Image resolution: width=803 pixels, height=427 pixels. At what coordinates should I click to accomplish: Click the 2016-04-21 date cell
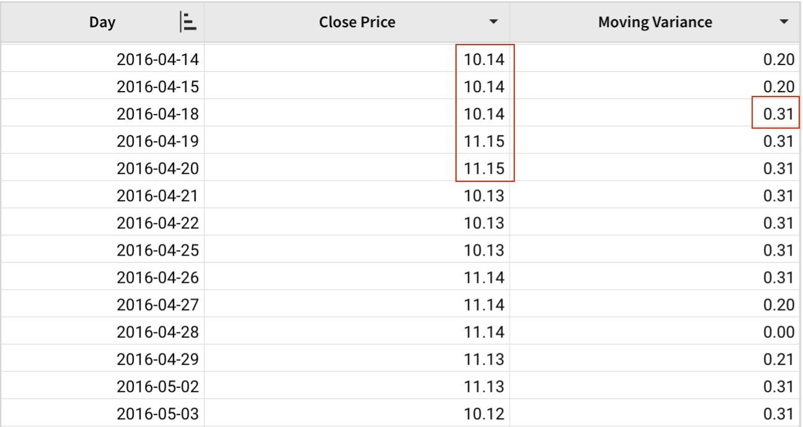pyautogui.click(x=157, y=196)
